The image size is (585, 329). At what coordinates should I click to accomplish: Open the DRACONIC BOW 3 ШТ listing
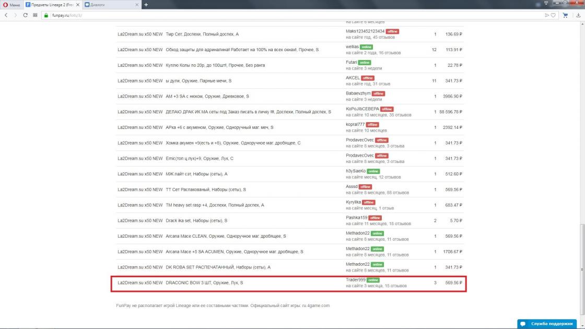tap(204, 283)
